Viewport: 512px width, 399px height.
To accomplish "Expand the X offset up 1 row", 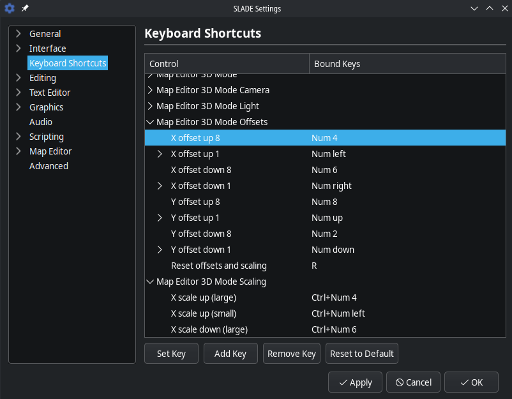I will click(160, 154).
